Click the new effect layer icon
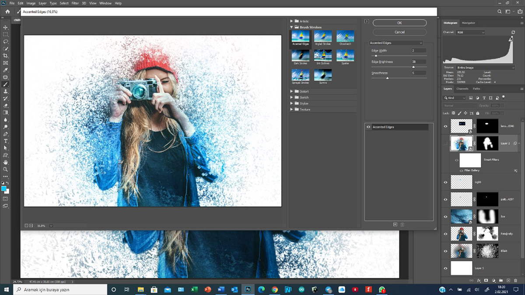Screen dimensions: 525x295 395,224
